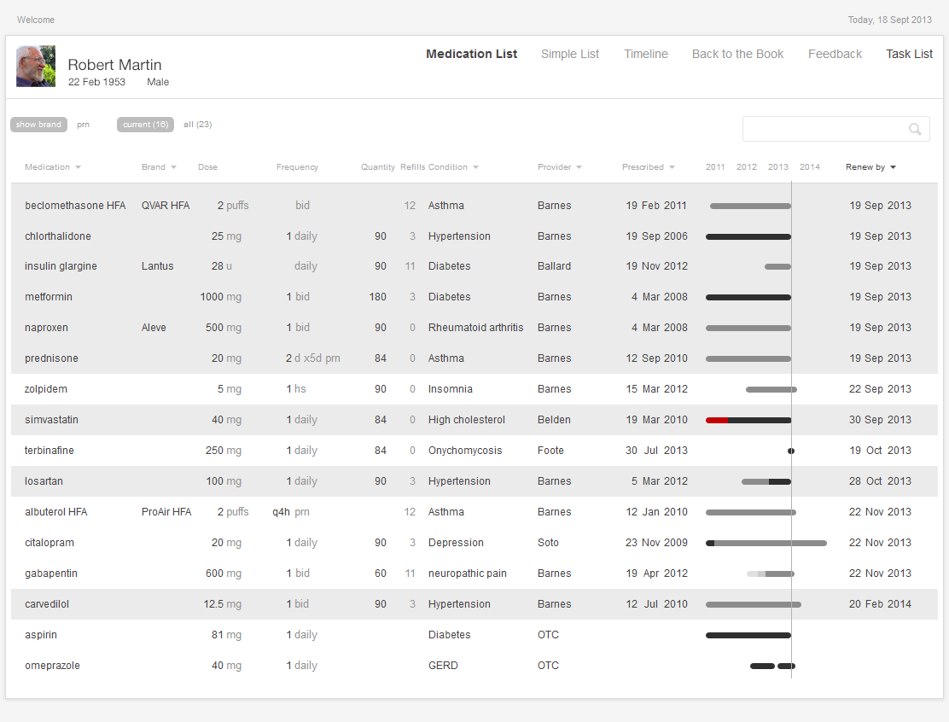Expand the Condition column filter
Image resolution: width=949 pixels, height=722 pixels.
click(x=475, y=167)
